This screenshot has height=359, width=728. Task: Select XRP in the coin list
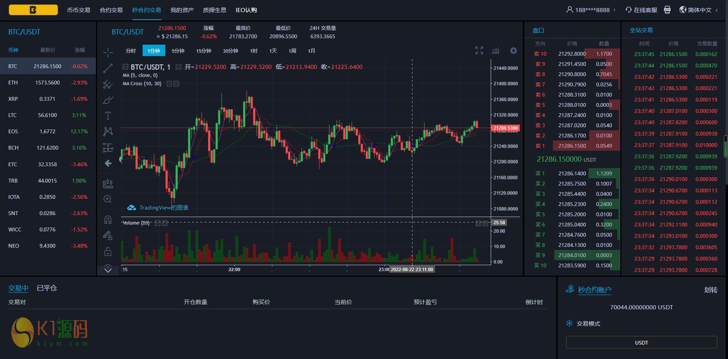(x=48, y=99)
